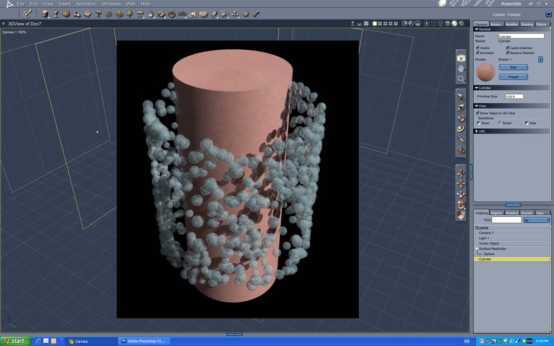Select the magnifier zoom tool
This screenshot has width=554, height=346.
[461, 79]
